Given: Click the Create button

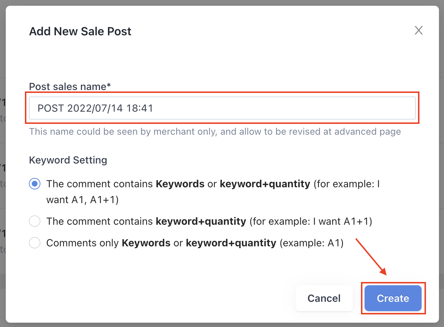Looking at the screenshot, I should click(393, 298).
